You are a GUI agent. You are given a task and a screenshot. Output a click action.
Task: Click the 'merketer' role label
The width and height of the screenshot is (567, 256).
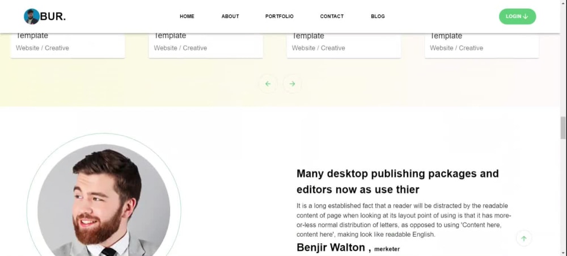[x=387, y=249]
